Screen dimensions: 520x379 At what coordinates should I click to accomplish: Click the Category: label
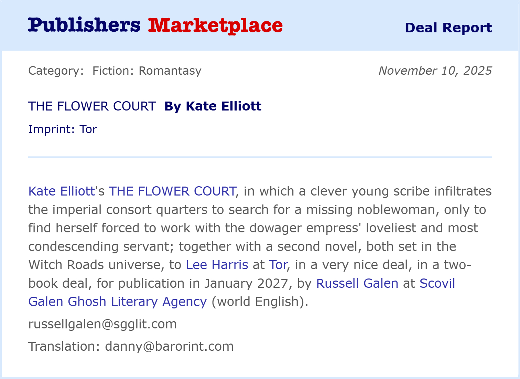click(56, 71)
